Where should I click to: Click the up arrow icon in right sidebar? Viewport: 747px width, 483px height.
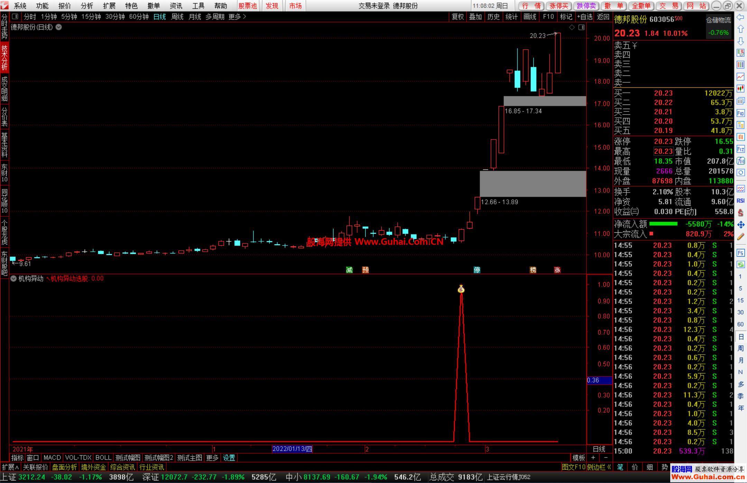click(x=740, y=29)
